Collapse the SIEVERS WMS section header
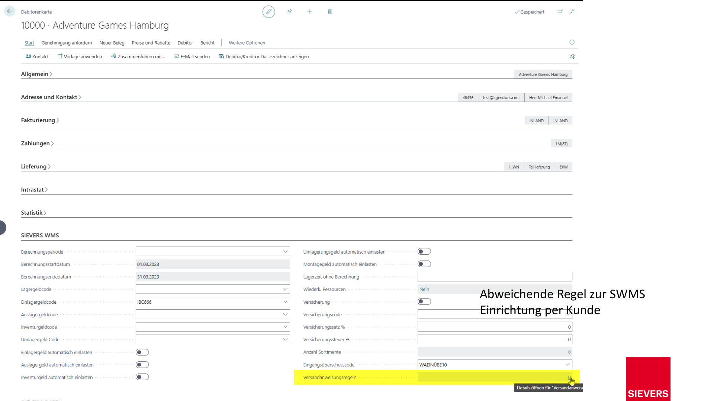Viewport: 714px width, 401px height. point(40,235)
